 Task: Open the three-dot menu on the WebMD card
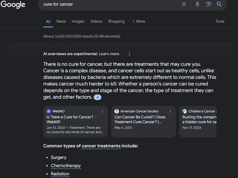point(102,111)
